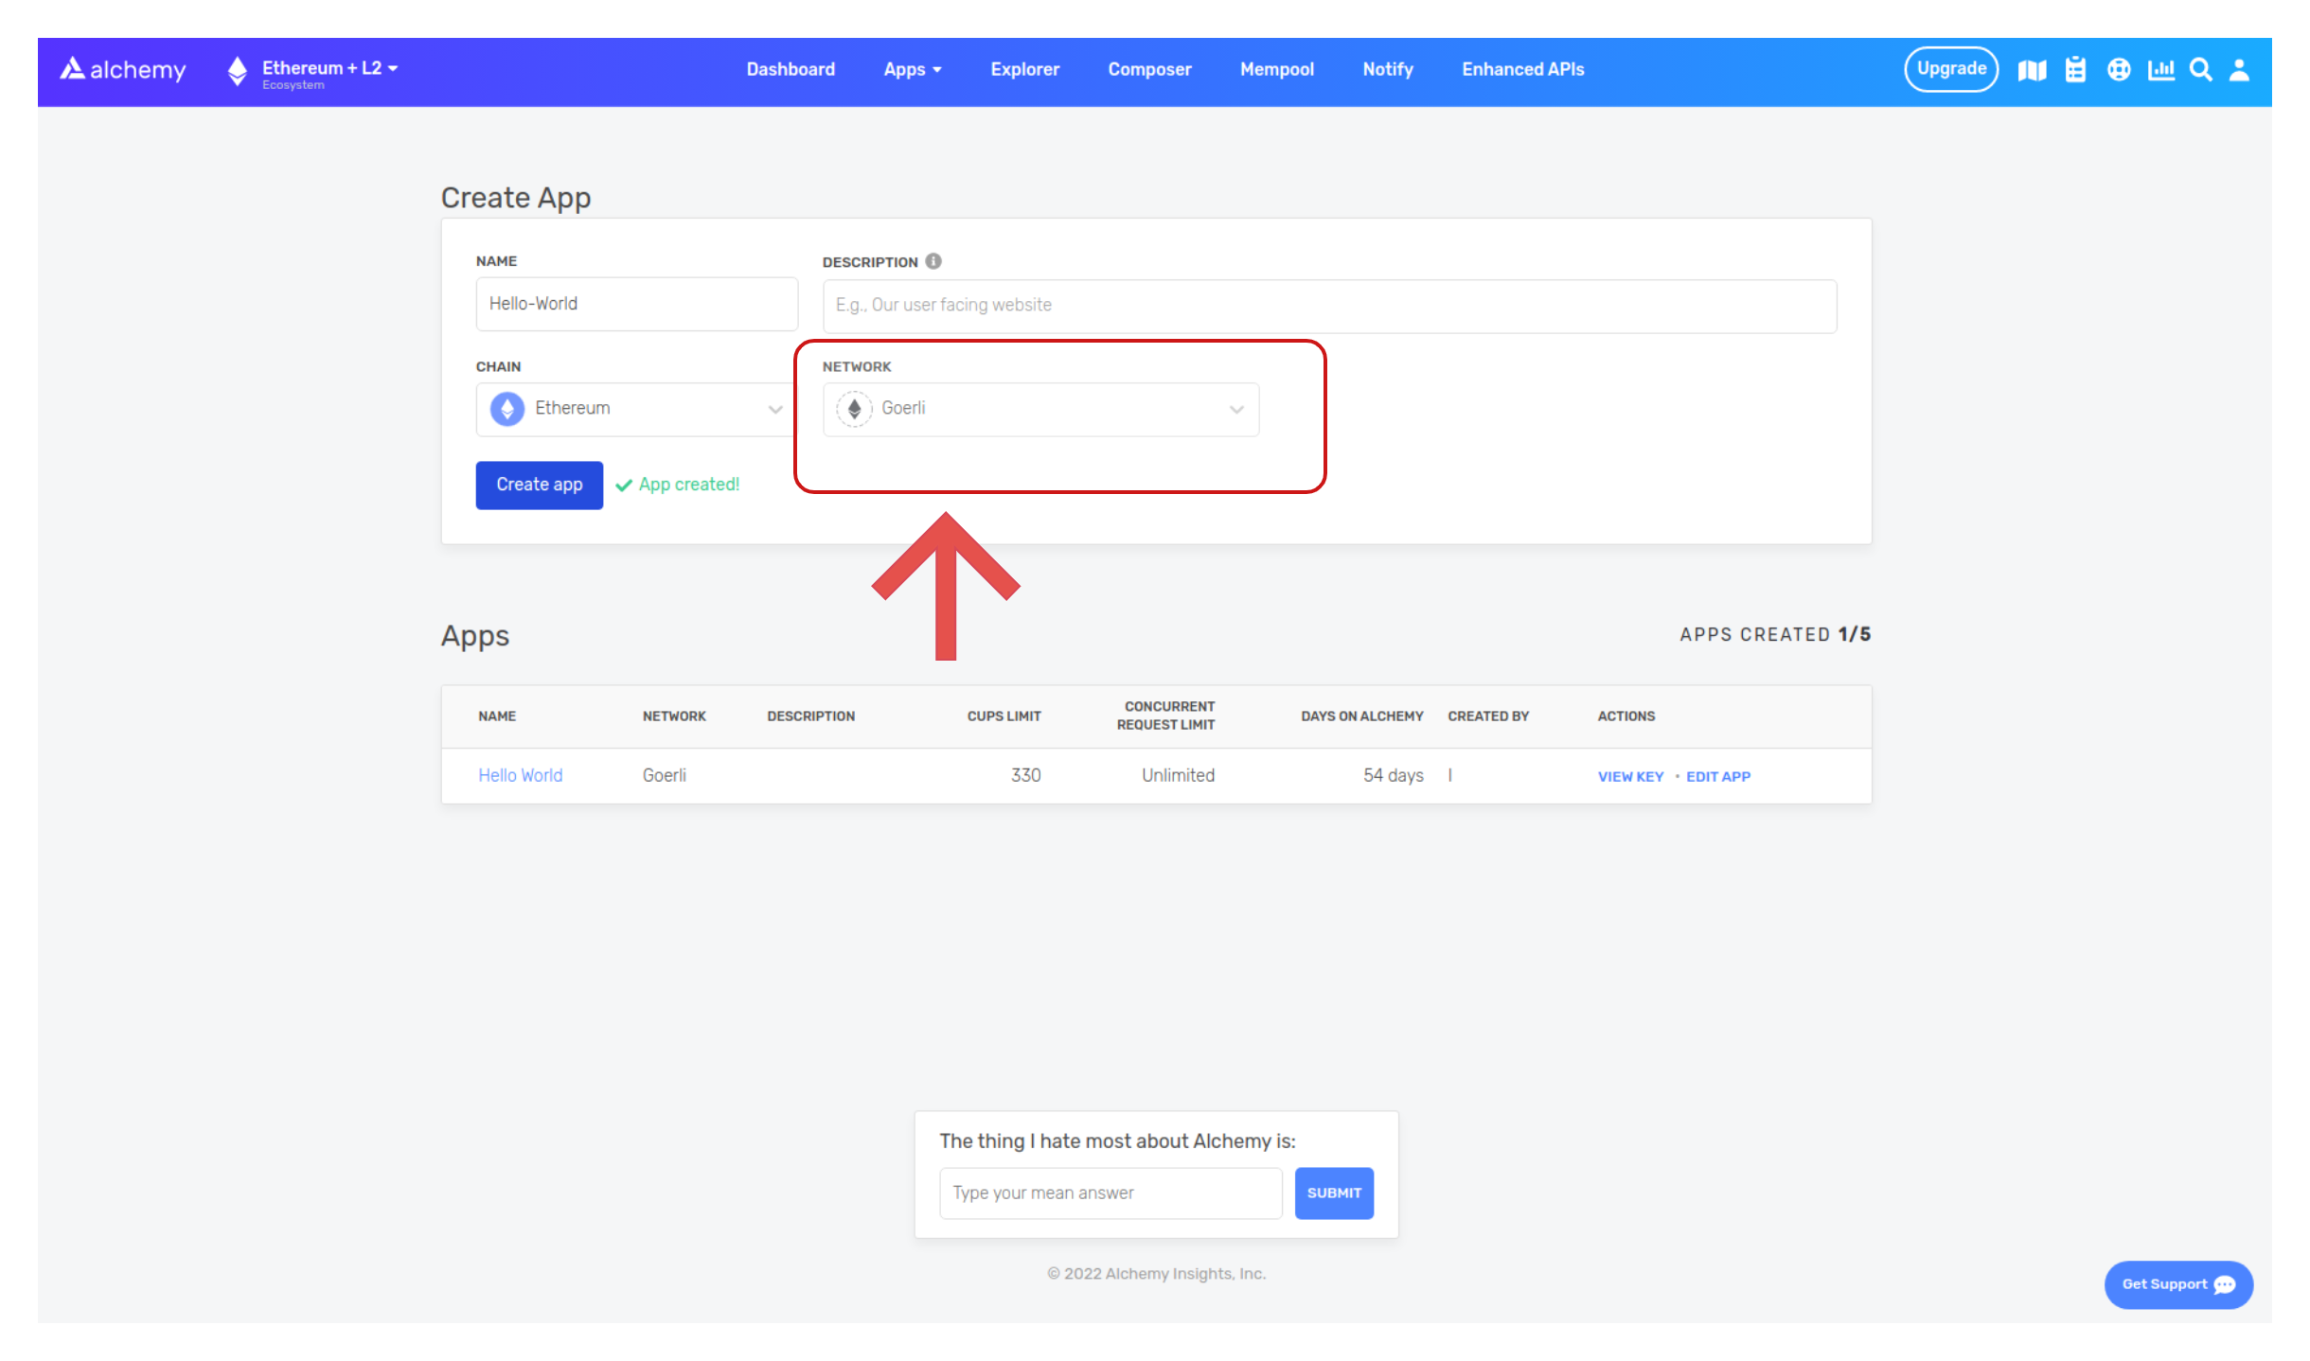Click the Ethereum chain logo icon
The width and height of the screenshot is (2310, 1361).
(507, 409)
